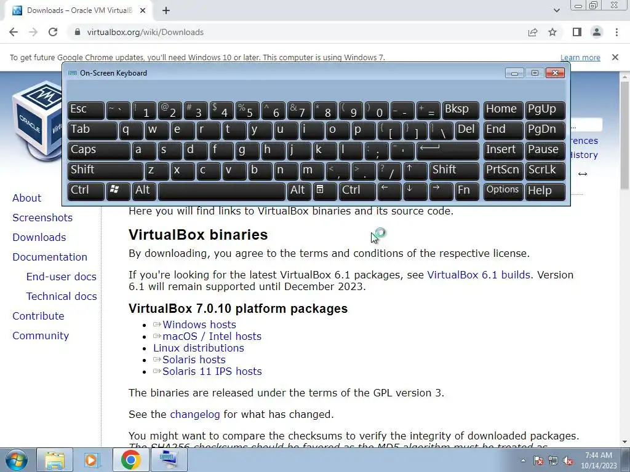Viewport: 630px width, 472px height.
Task: Click the Help key on keyboard
Action: 545,191
